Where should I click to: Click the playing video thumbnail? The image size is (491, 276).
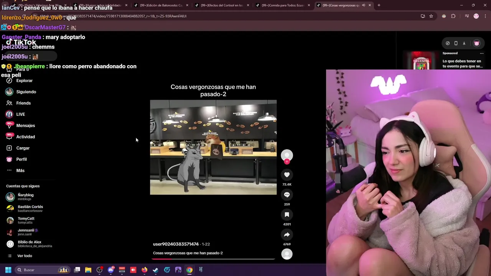pos(213,147)
